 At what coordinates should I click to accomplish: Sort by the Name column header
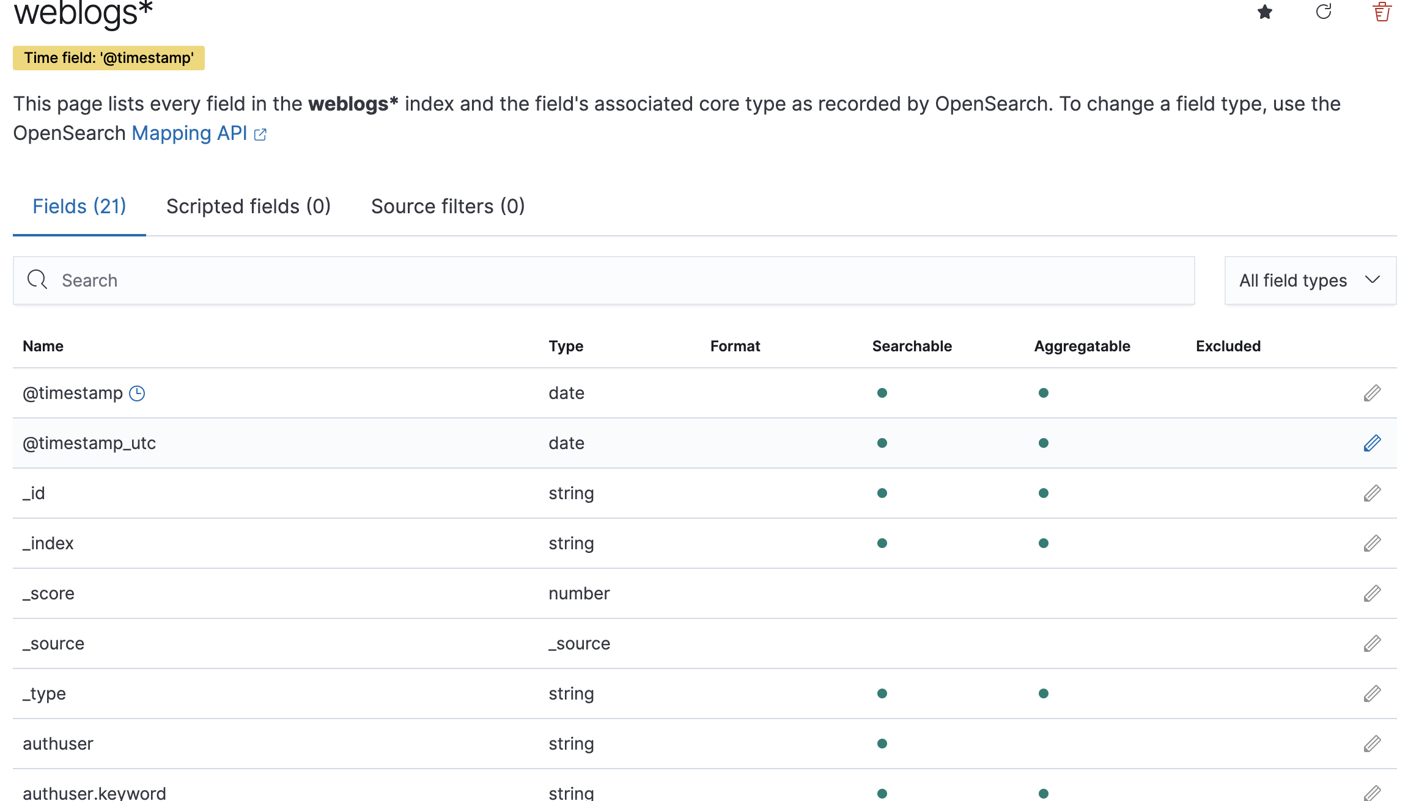tap(43, 346)
